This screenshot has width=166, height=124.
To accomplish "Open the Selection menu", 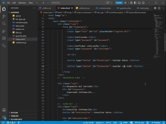I will coord(22,3).
